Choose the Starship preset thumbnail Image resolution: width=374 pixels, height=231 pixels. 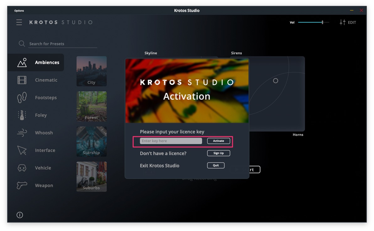tap(92, 142)
